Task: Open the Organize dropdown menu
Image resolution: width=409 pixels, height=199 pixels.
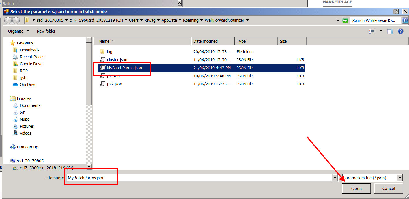Action: pyautogui.click(x=18, y=31)
